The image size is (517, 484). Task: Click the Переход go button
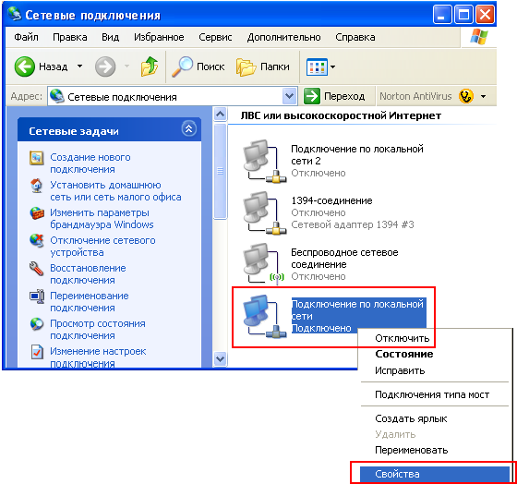pos(334,96)
